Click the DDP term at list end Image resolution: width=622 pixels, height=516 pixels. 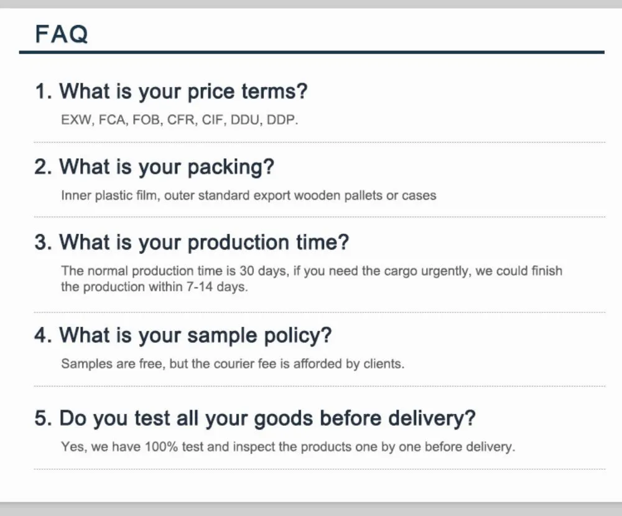[x=282, y=120]
